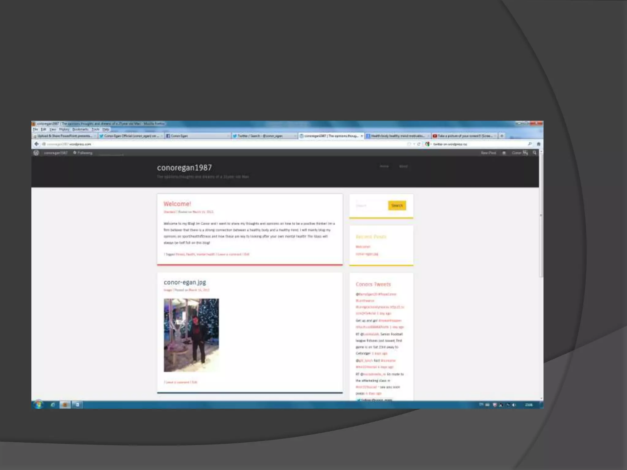
Task: Expand the search engine dropdown arrow
Action: [431, 144]
